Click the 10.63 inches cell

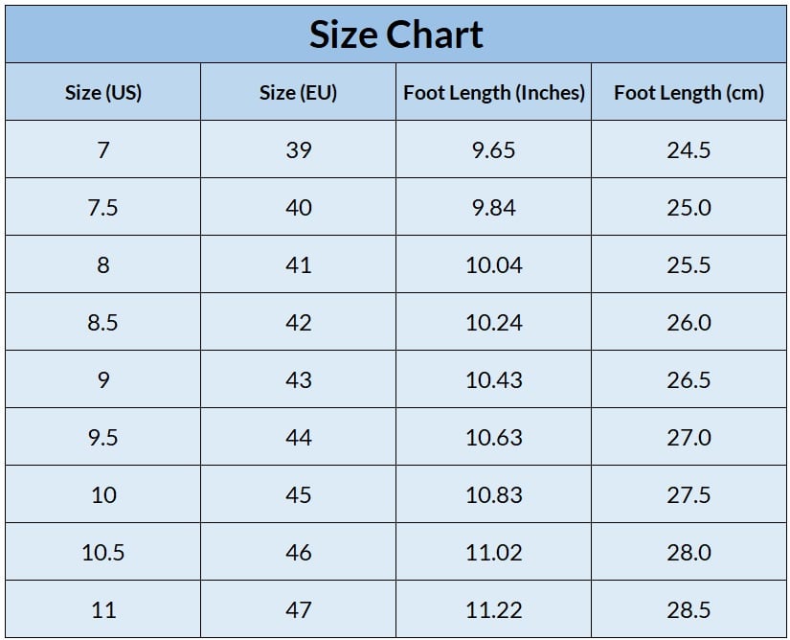pyautogui.click(x=494, y=438)
